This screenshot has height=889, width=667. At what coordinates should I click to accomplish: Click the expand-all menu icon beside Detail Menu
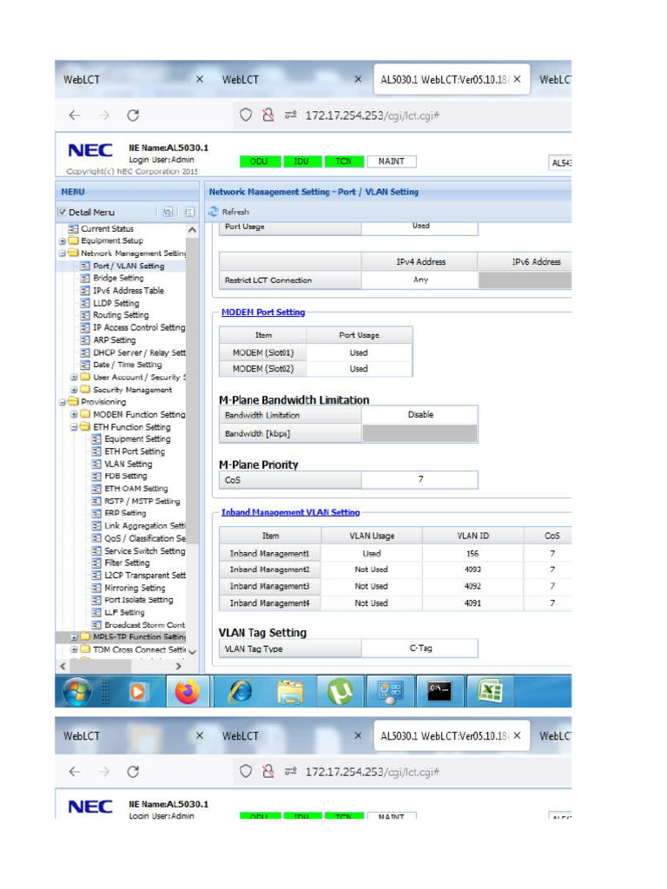pos(168,212)
